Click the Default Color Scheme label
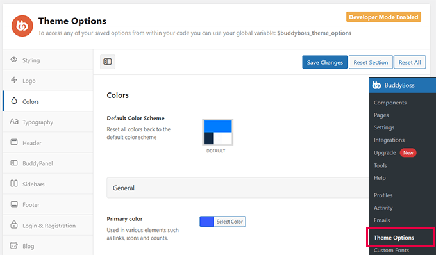Viewport: 436px width, 255px height. point(135,118)
